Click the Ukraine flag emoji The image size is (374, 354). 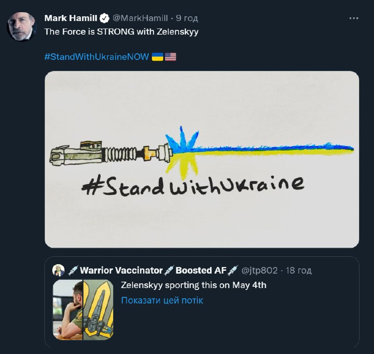click(x=158, y=57)
